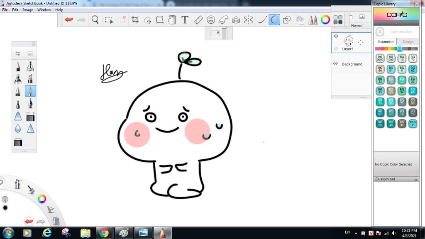The image size is (425, 239).
Task: Open the Normal blend mode dropdown
Action: tap(357, 25)
